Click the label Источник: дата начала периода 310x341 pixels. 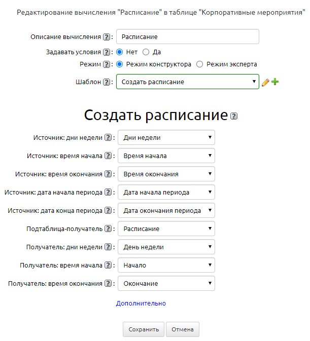point(53,193)
